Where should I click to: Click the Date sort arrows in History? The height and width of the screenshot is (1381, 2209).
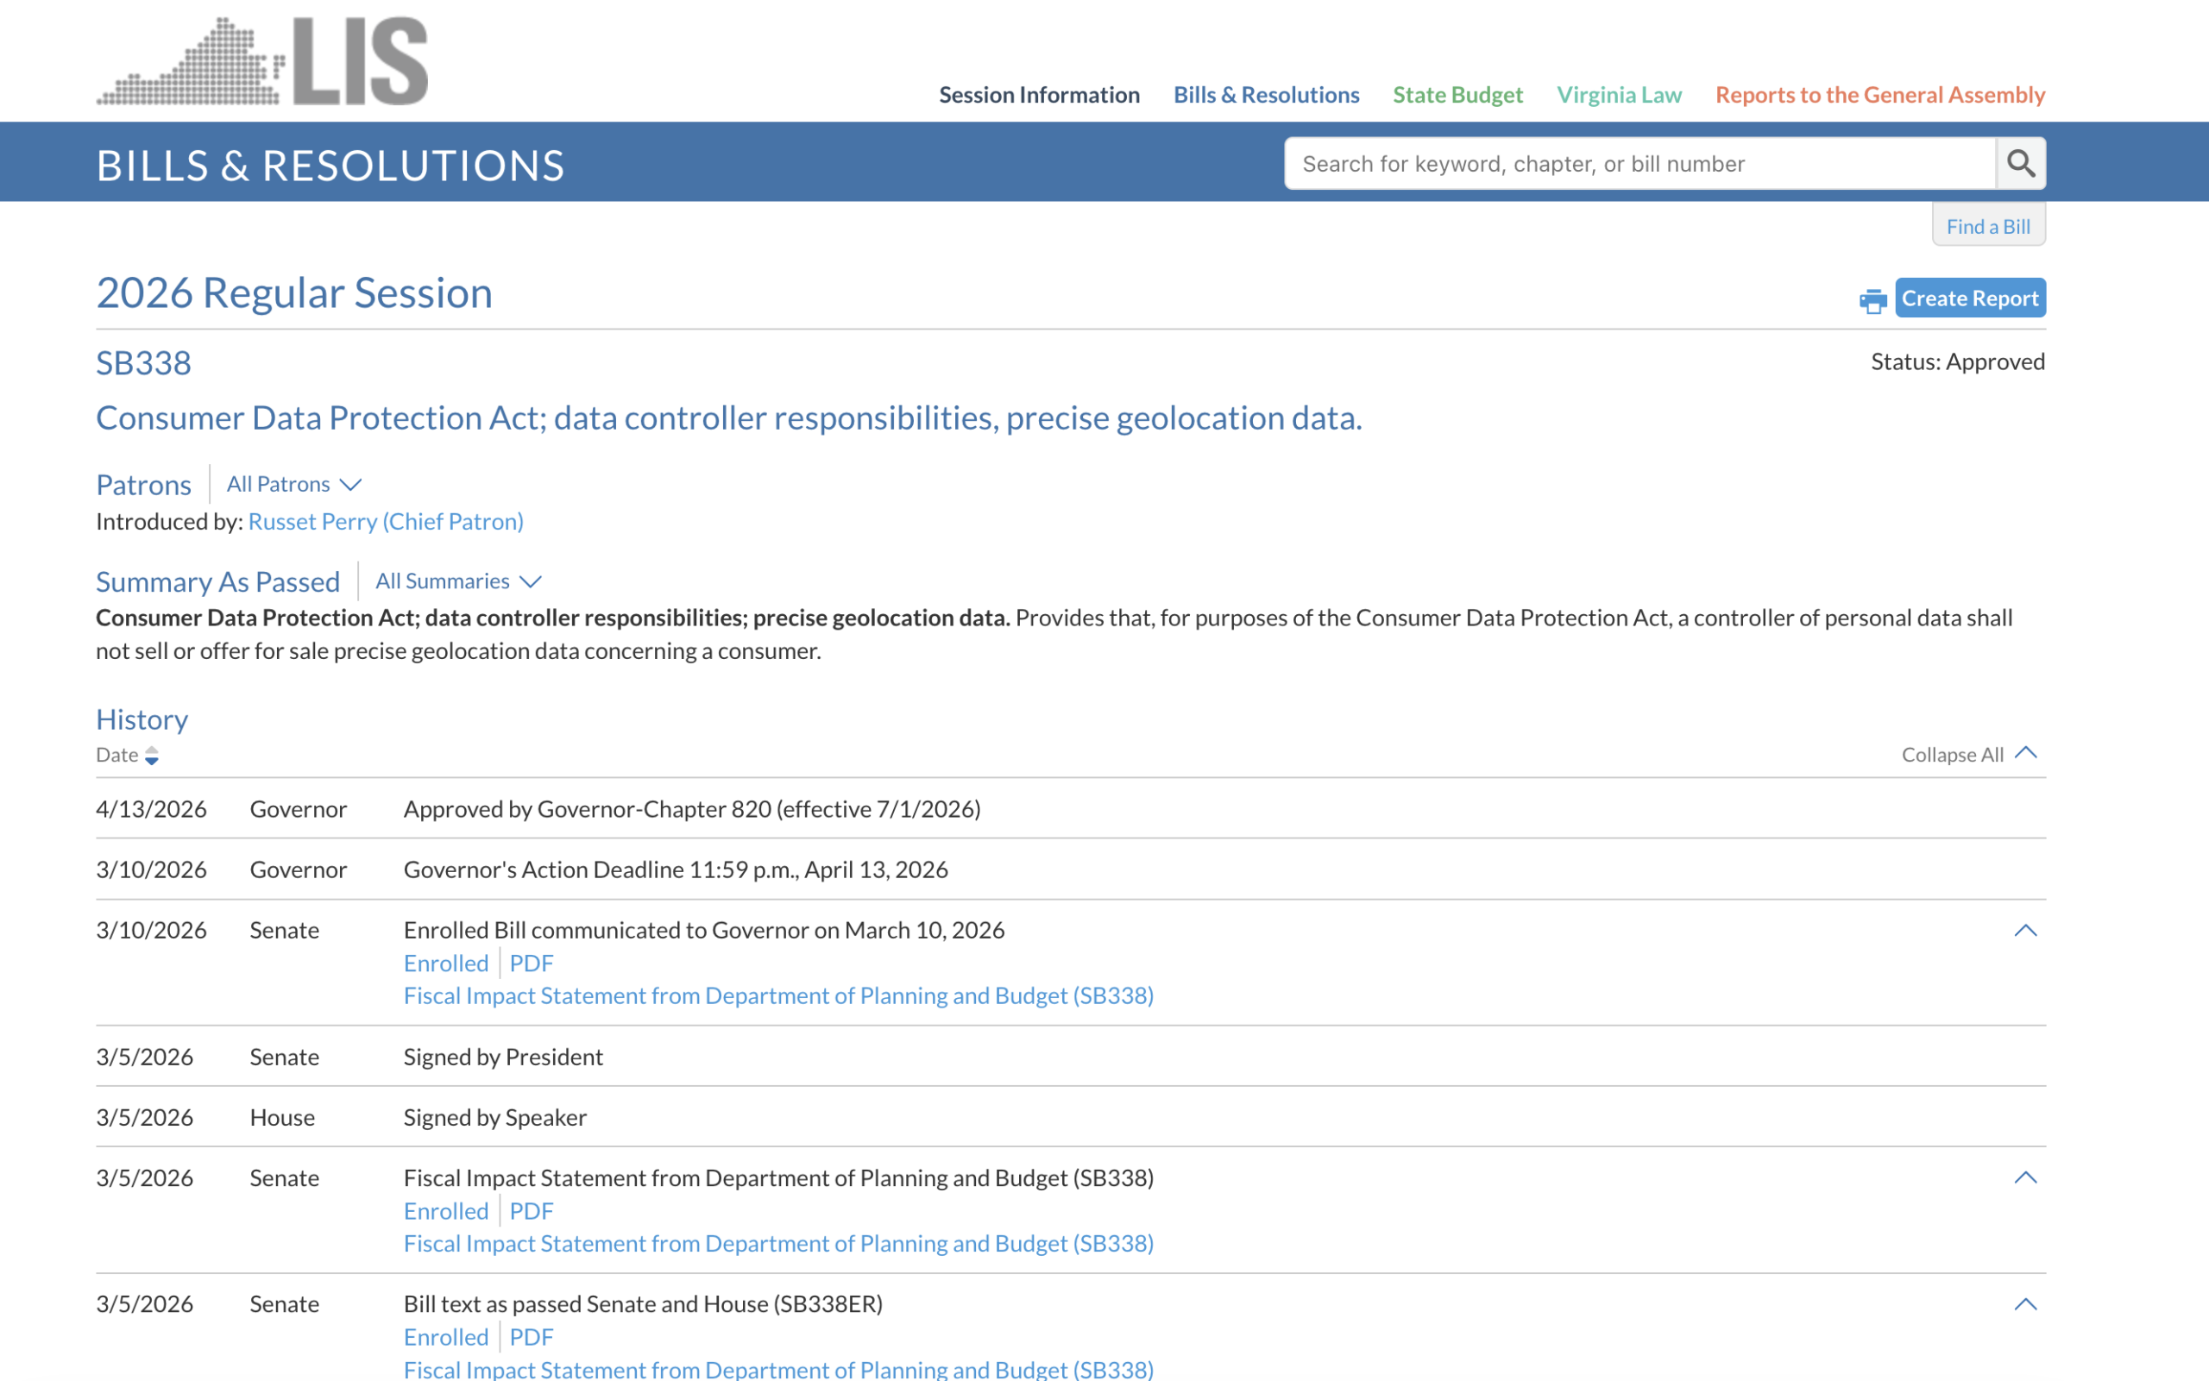pyautogui.click(x=152, y=756)
